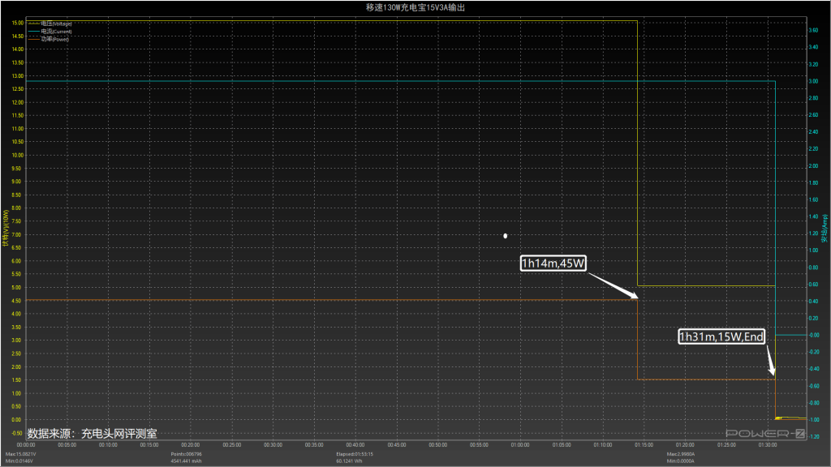Image resolution: width=831 pixels, height=467 pixels.
Task: Click the left axis title 伏特(V)/(10W)
Action: click(6, 228)
